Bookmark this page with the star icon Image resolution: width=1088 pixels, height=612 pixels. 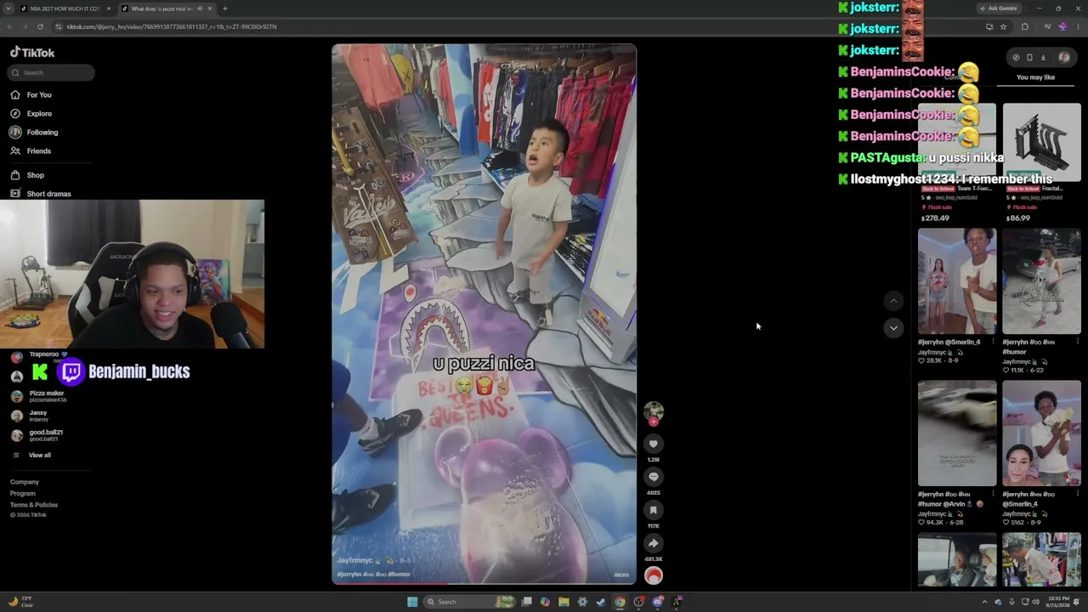(1003, 26)
